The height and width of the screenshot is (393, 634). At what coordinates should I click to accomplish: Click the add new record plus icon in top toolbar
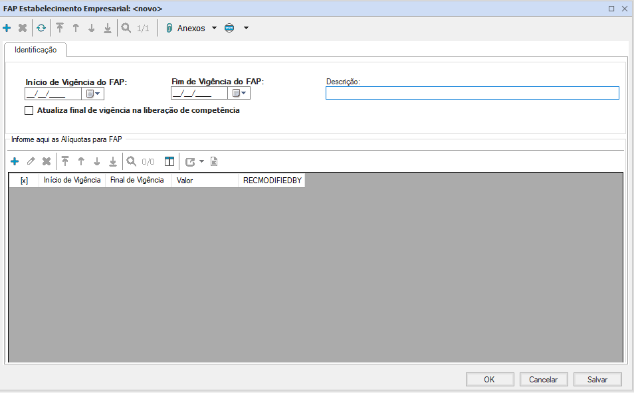[7, 29]
